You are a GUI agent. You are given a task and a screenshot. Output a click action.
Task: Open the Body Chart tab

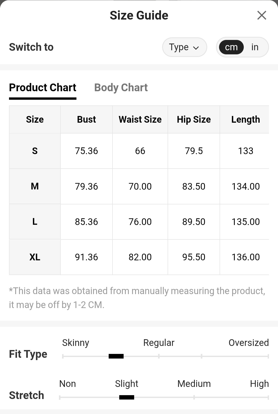(121, 88)
